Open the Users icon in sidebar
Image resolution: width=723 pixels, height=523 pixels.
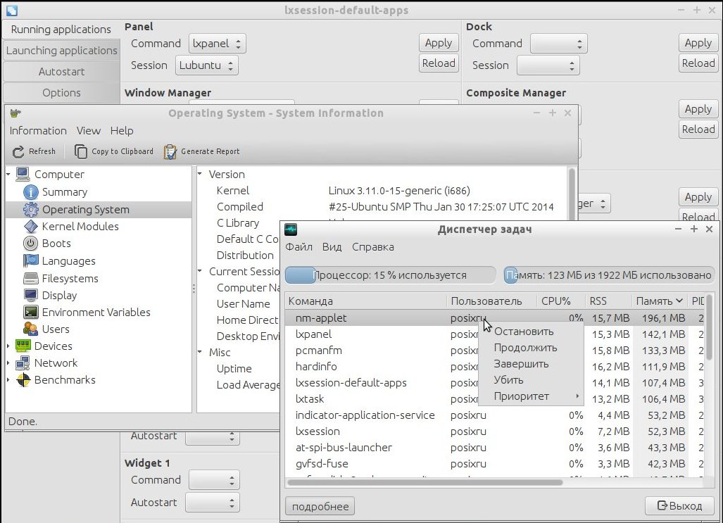[x=31, y=329]
